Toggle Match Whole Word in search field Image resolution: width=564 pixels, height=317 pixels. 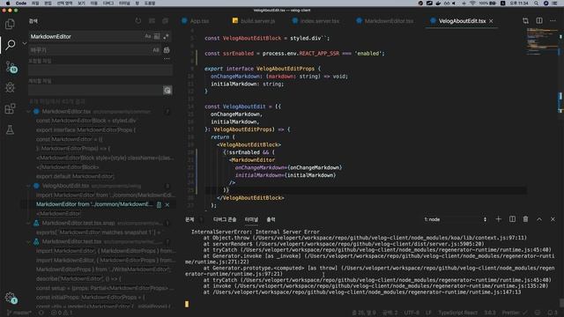click(x=157, y=36)
